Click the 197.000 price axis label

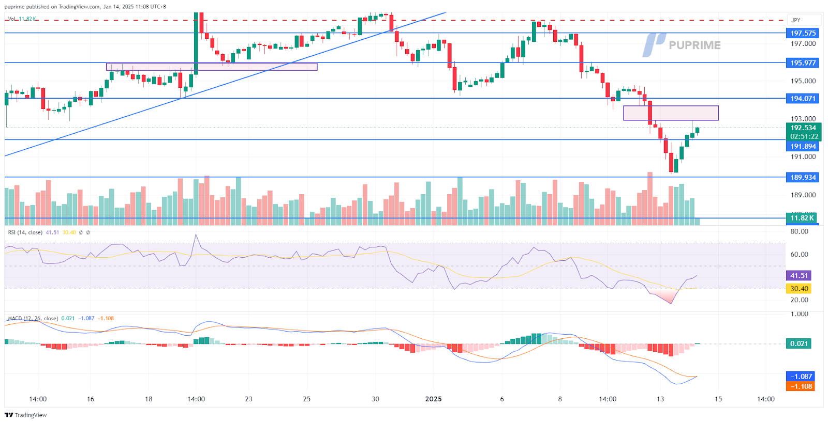[803, 43]
